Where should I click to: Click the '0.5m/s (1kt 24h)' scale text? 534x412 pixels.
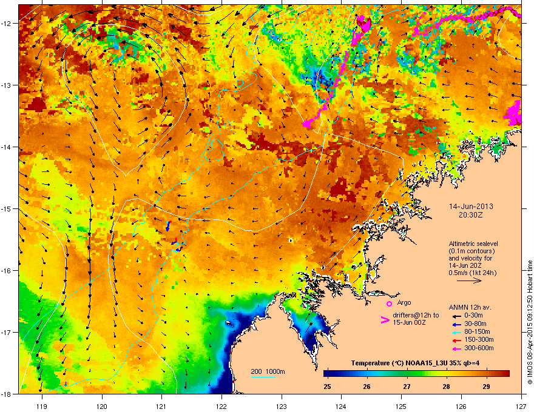pyautogui.click(x=473, y=273)
